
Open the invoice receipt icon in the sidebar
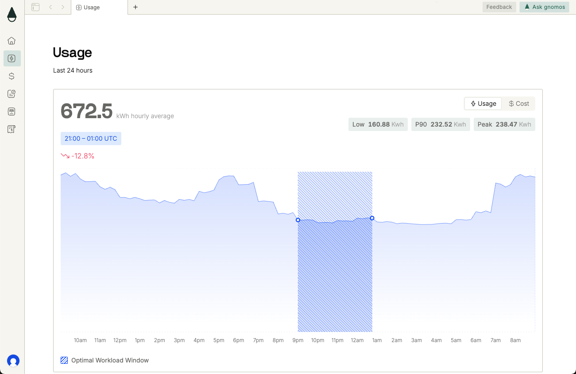12,129
